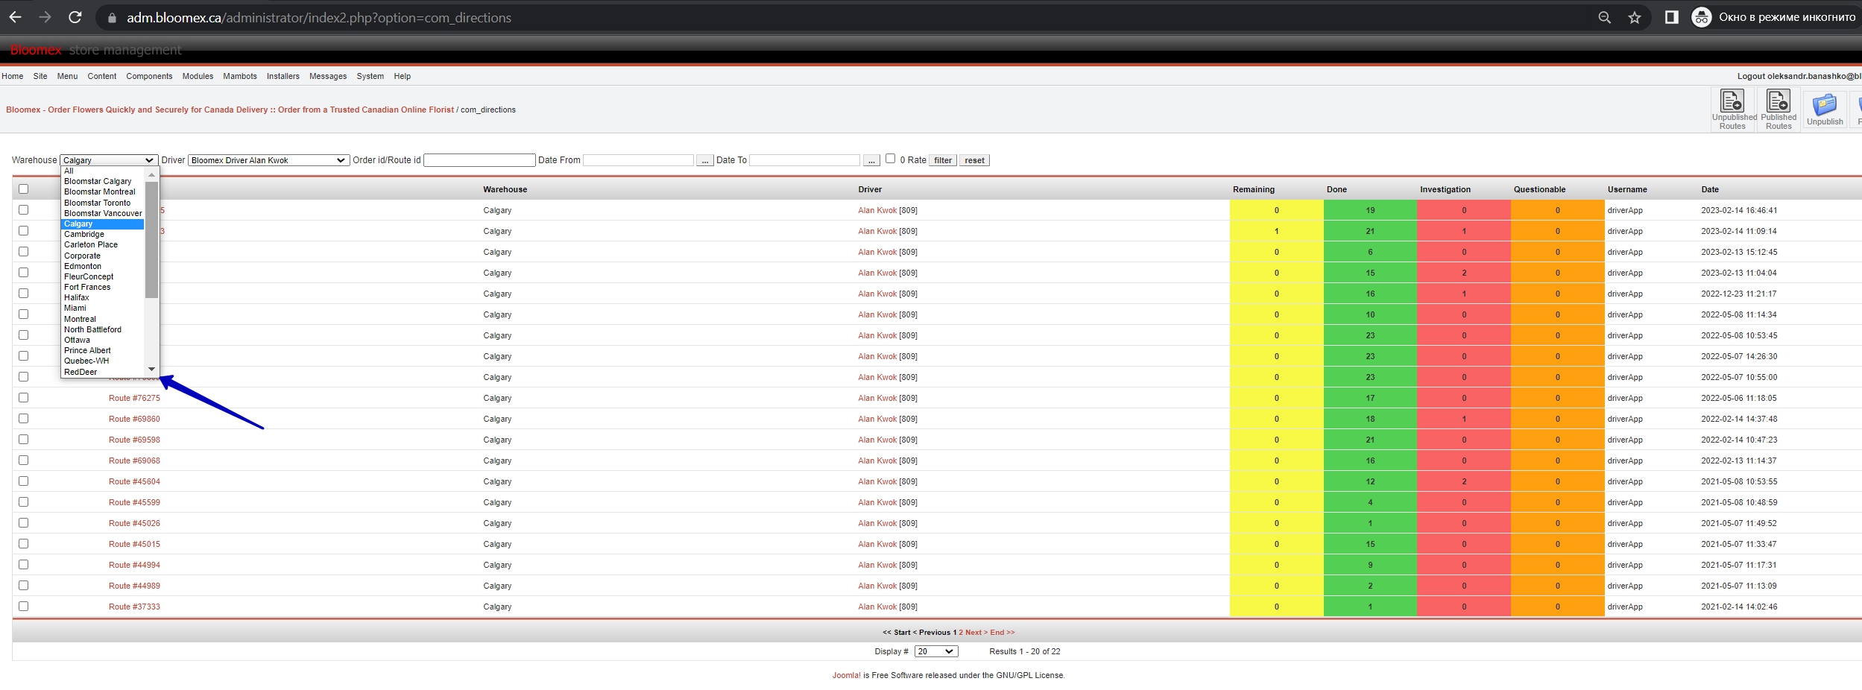This screenshot has width=1862, height=690.
Task: Open the Home menu
Action: tap(12, 76)
